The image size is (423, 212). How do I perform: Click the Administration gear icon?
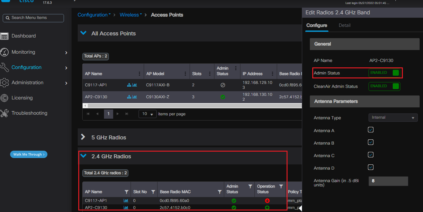[x=4, y=83]
